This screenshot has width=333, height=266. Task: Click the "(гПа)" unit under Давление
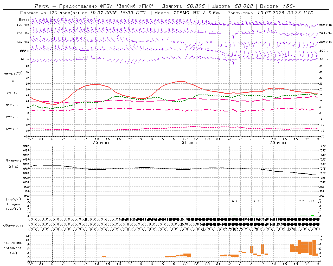pos(14,167)
